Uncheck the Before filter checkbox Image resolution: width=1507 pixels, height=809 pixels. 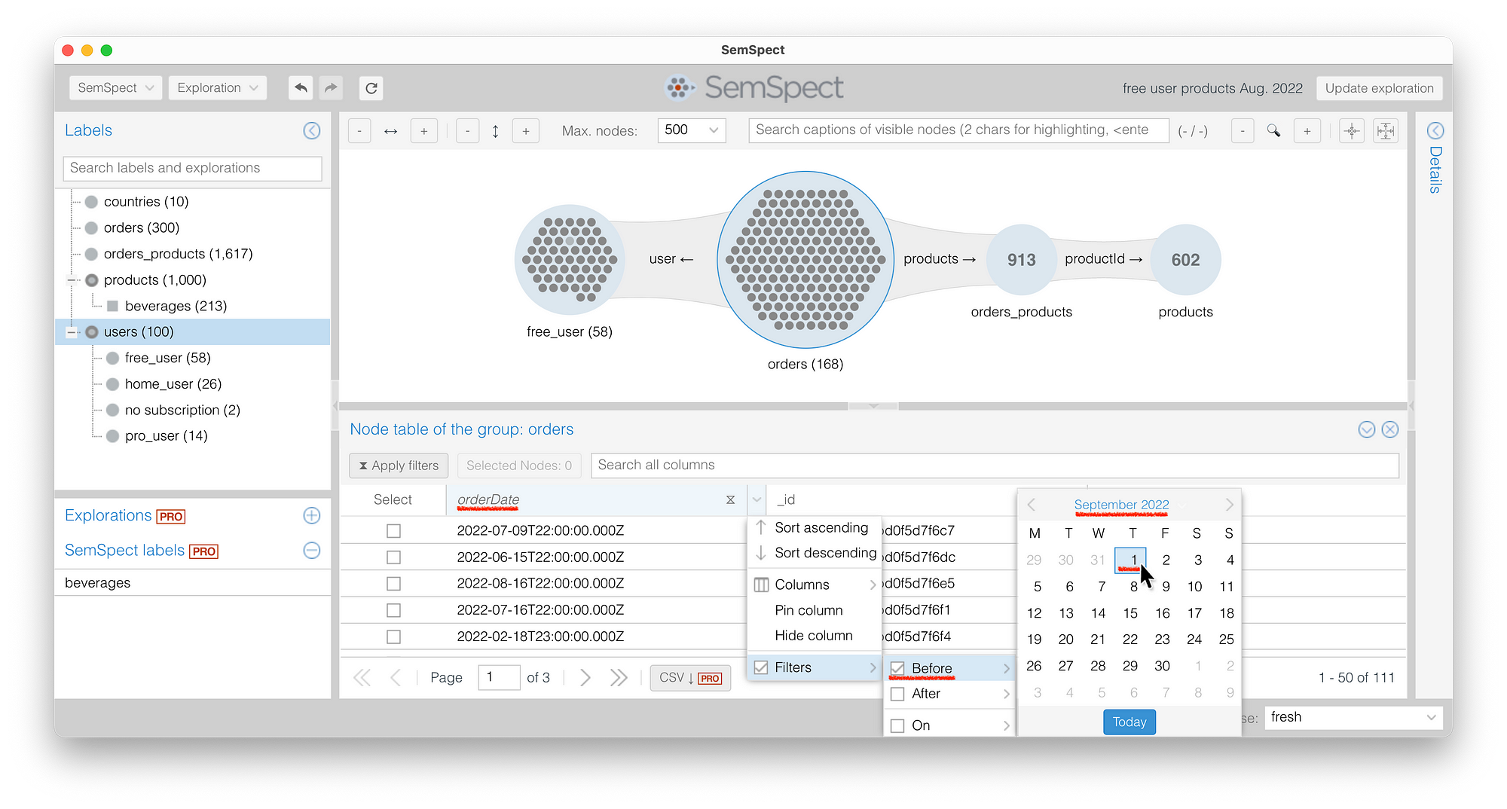[897, 668]
